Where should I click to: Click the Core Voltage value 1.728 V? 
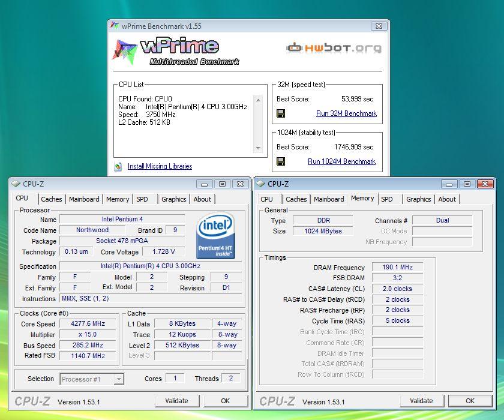click(x=164, y=251)
